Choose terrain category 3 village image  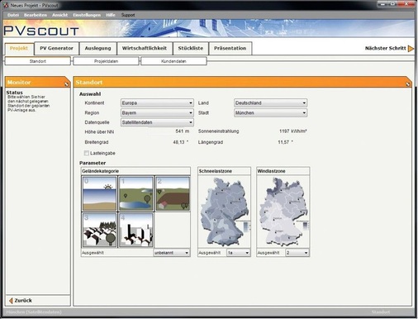coord(99,230)
